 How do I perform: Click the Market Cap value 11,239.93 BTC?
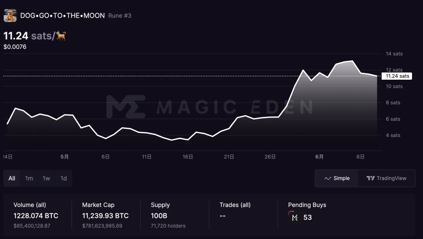105,216
